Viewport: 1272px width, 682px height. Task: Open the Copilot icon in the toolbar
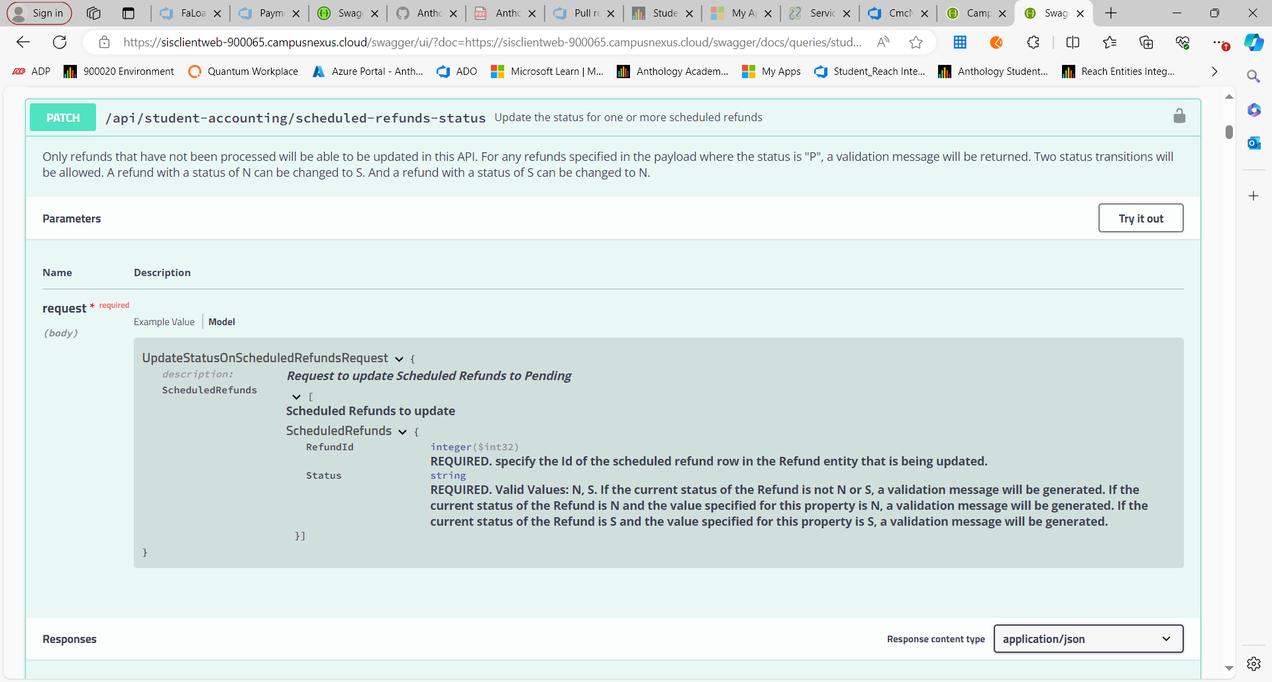(x=1253, y=42)
